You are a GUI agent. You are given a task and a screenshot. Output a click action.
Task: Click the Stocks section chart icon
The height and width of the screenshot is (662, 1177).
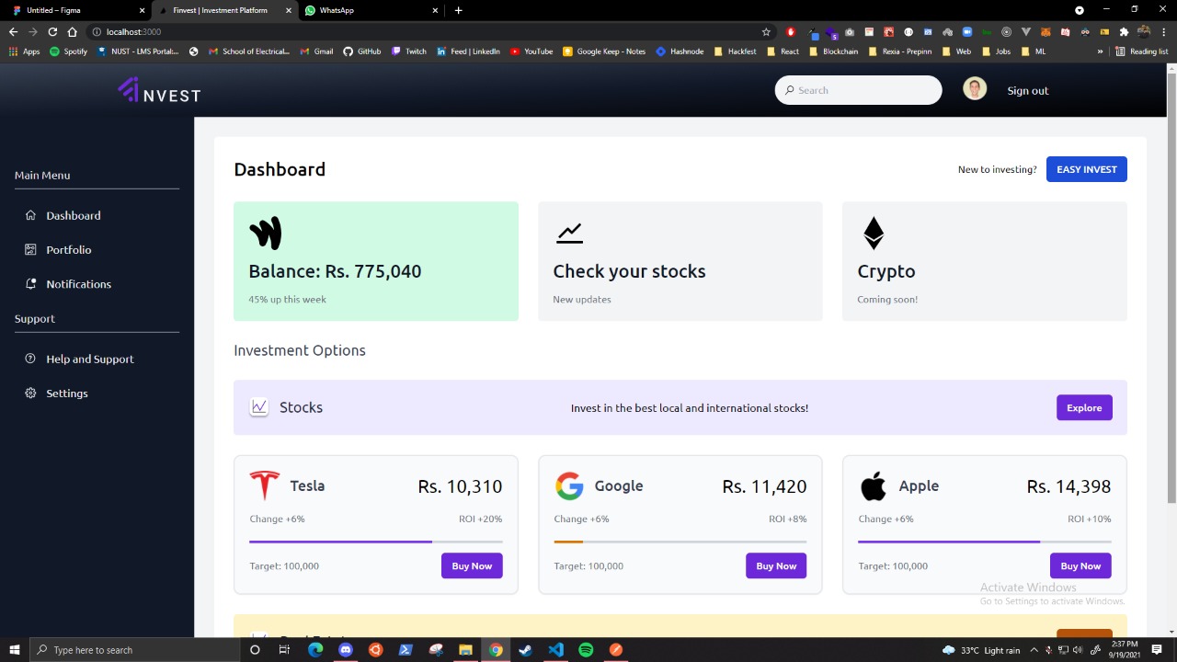(259, 406)
